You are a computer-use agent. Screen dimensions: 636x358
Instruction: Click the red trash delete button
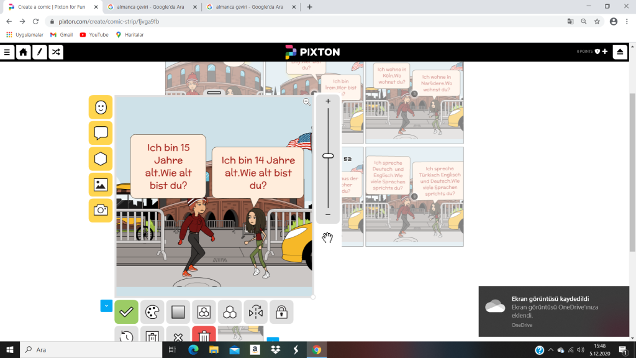tap(204, 336)
